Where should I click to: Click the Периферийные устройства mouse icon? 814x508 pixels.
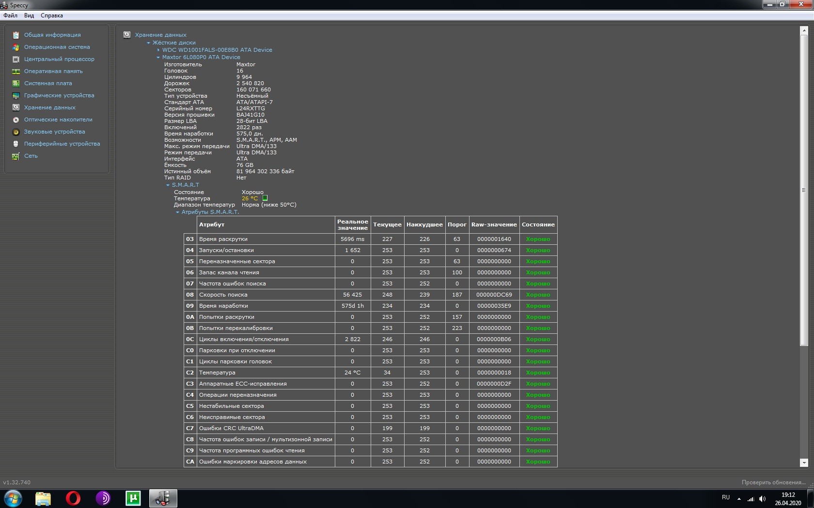[16, 144]
